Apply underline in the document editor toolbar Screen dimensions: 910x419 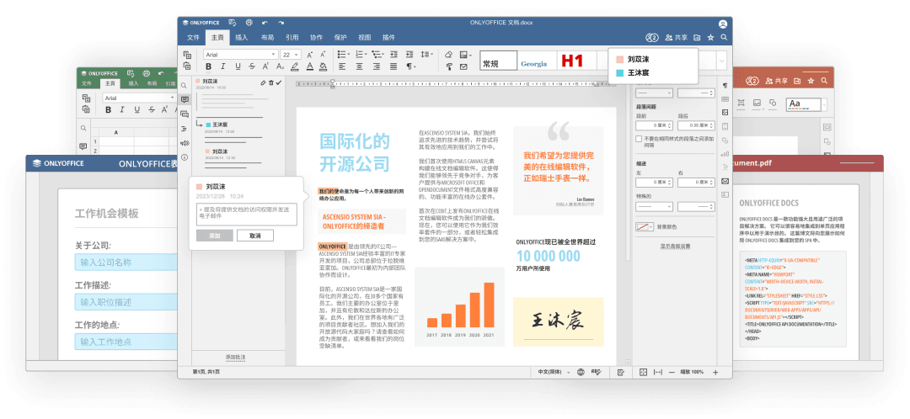tap(238, 66)
